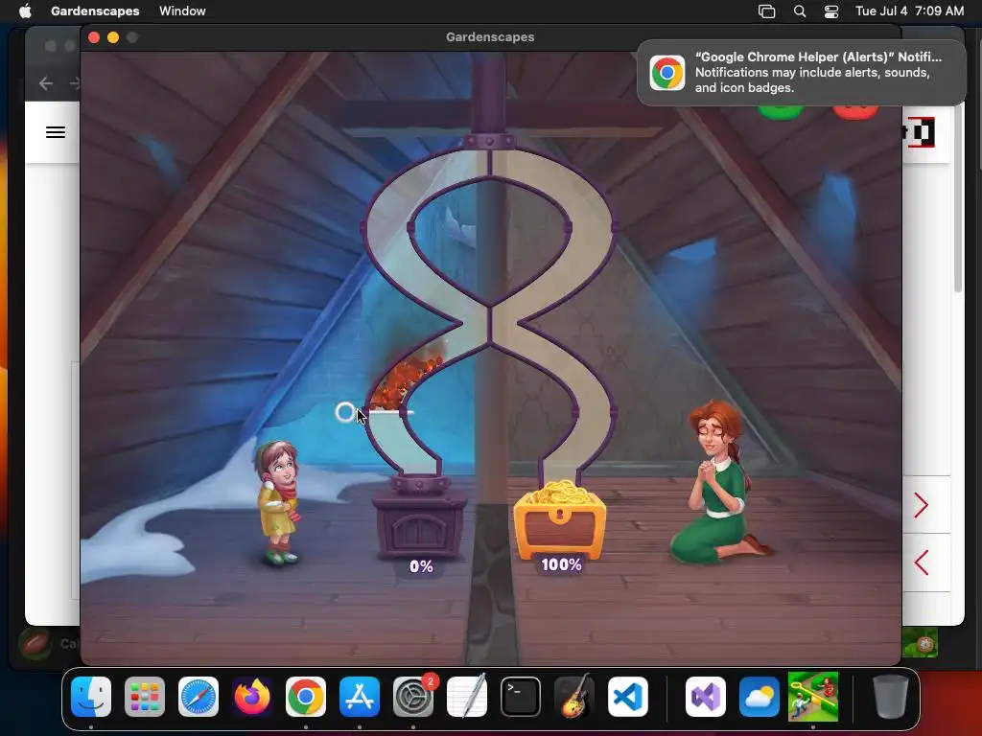Click red left chevron in browser page
Screen dimensions: 982x736
(921, 563)
